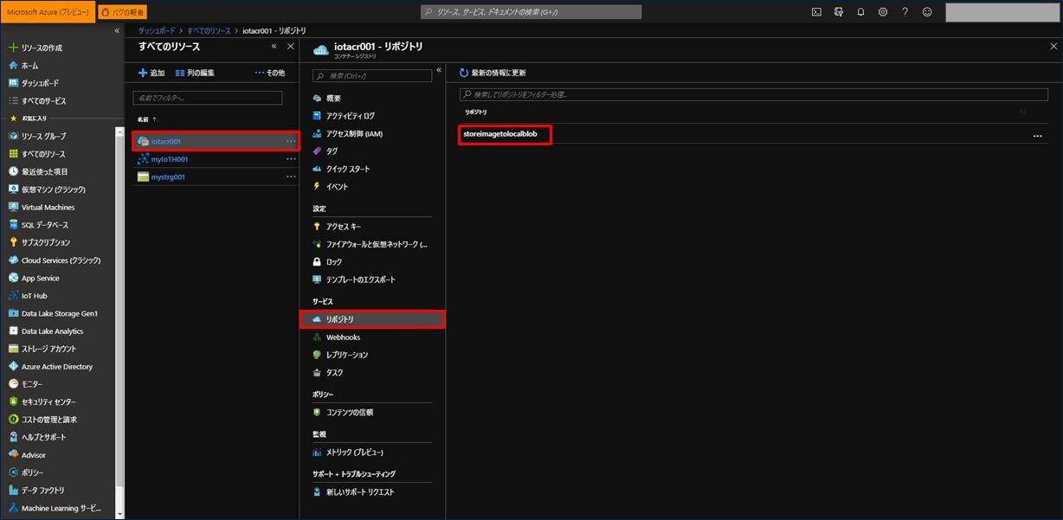This screenshot has height=520, width=1063.
Task: Collapse the sidebar using the « chevron
Action: coord(115,29)
